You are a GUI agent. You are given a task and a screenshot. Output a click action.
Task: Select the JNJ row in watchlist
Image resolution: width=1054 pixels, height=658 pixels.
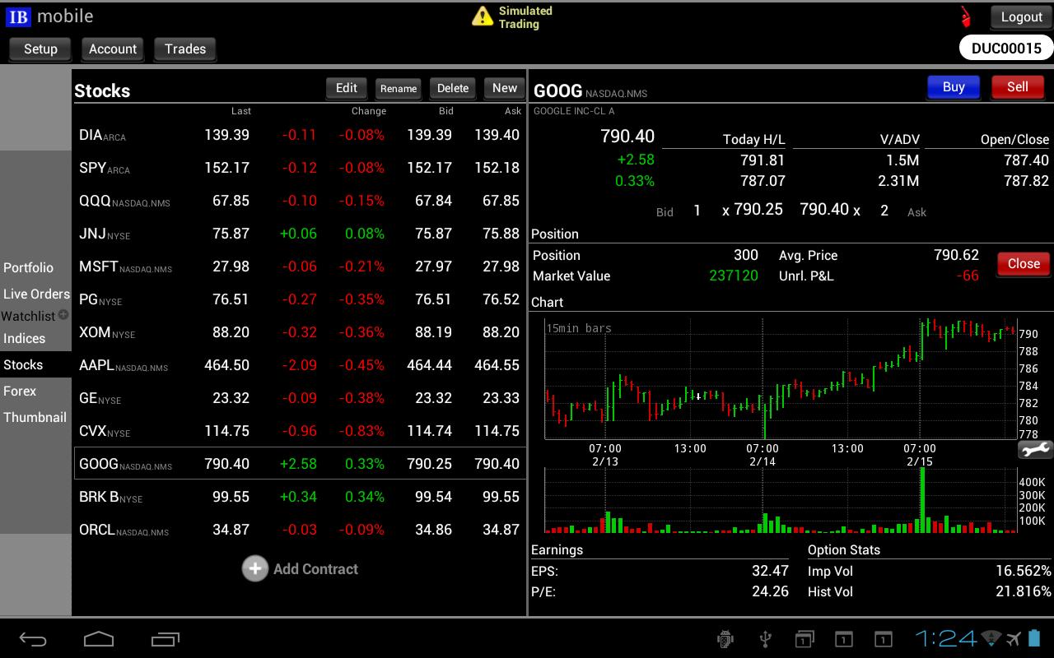pos(300,234)
